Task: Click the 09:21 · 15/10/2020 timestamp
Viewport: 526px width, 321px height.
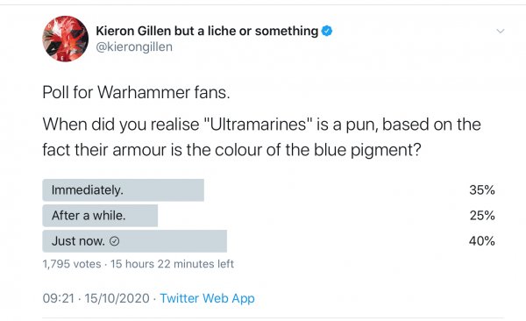Action: pyautogui.click(x=96, y=298)
